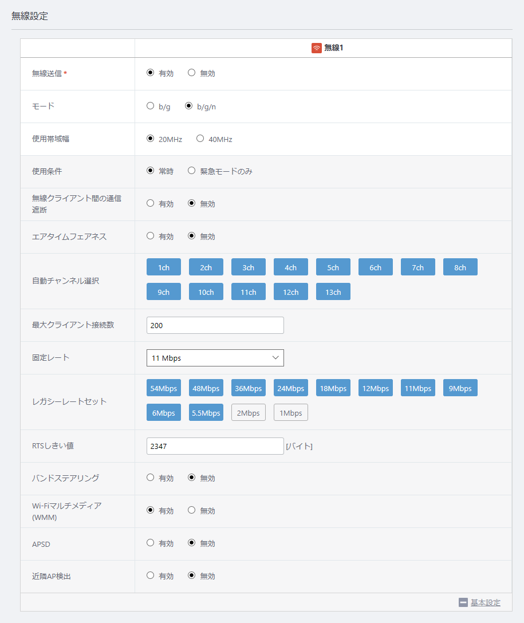The height and width of the screenshot is (623, 524).
Task: Click the minus icon next to 基本設定
Action: 463,602
